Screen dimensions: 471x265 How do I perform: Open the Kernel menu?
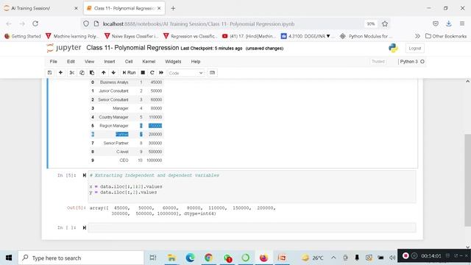(149, 62)
